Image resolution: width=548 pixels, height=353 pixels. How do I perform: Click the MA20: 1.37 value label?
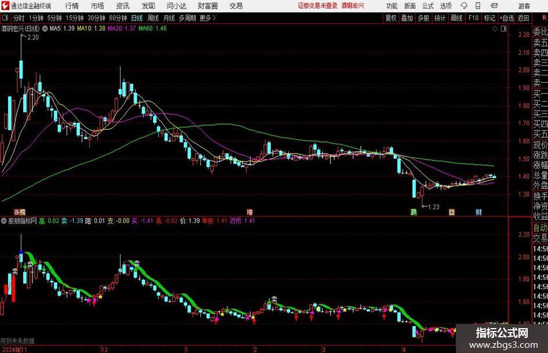(122, 28)
